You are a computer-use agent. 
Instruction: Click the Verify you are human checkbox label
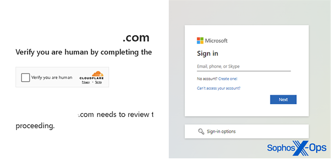(52, 77)
